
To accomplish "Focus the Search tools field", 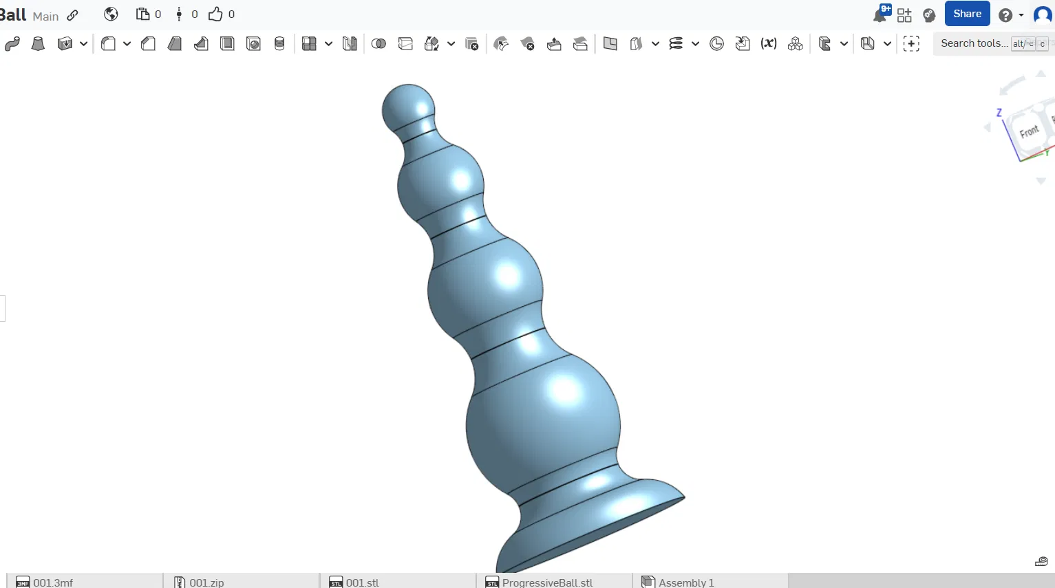I will pos(993,44).
